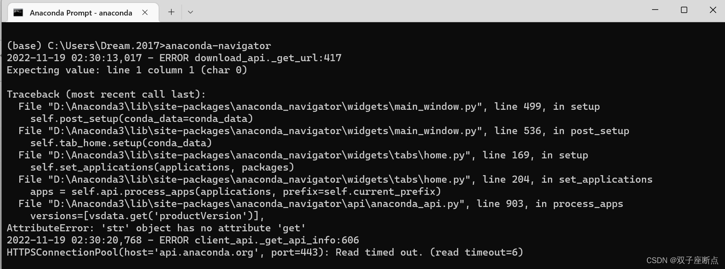The height and width of the screenshot is (269, 725).
Task: Click the Anaconda Prompt terminal icon in the tab
Action: tap(18, 12)
